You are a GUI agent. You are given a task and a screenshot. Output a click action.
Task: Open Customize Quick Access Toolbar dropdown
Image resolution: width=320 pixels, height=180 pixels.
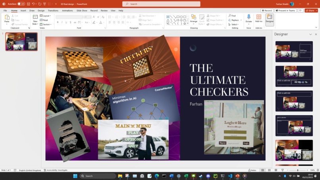[x=56, y=4]
